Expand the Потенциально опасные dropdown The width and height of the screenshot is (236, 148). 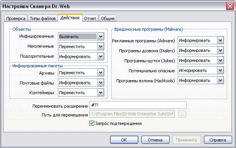point(200,70)
